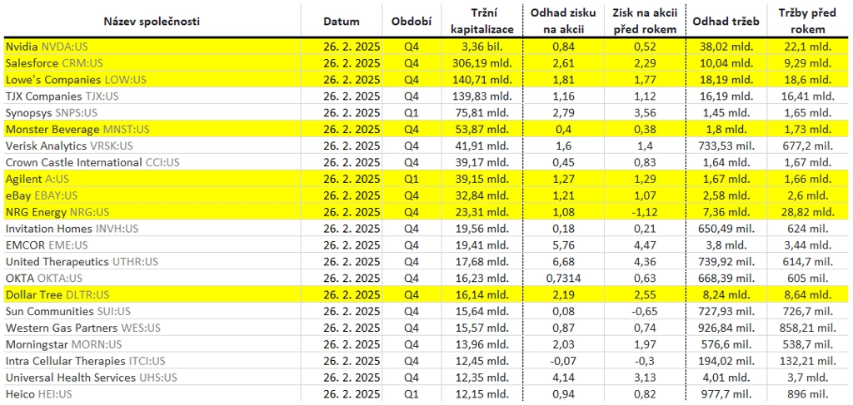853x405 pixels.
Task: Click the 'Tržby před rokem' column header
Action: click(808, 21)
